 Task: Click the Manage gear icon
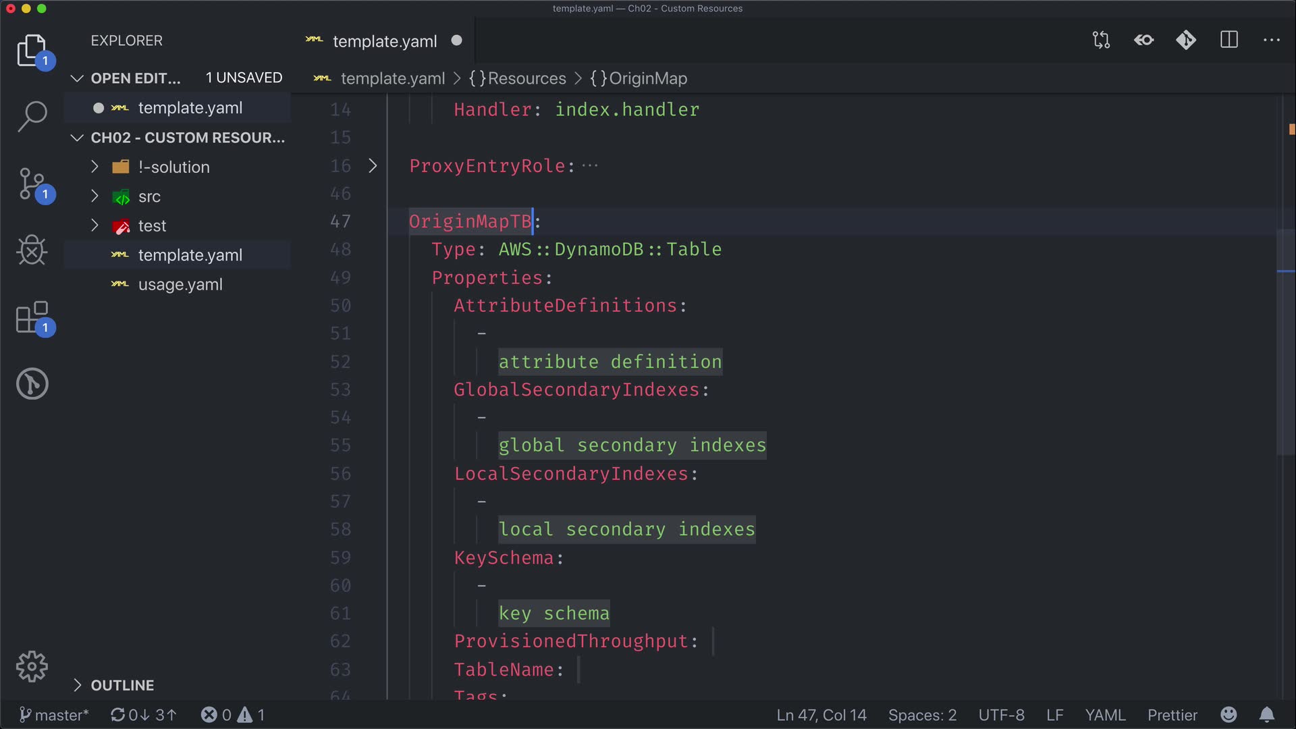[x=32, y=667]
